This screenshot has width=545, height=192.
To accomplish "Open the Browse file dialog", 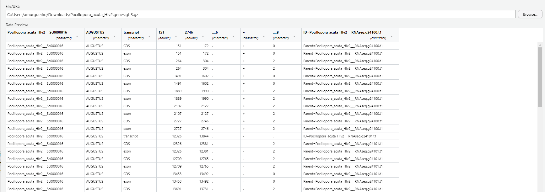I will (x=530, y=14).
